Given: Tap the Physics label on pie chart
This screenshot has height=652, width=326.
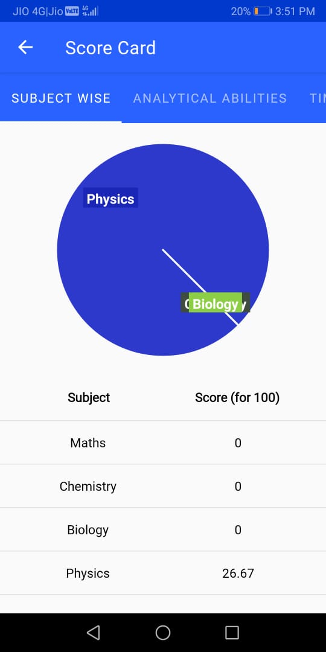Looking at the screenshot, I should 110,199.
